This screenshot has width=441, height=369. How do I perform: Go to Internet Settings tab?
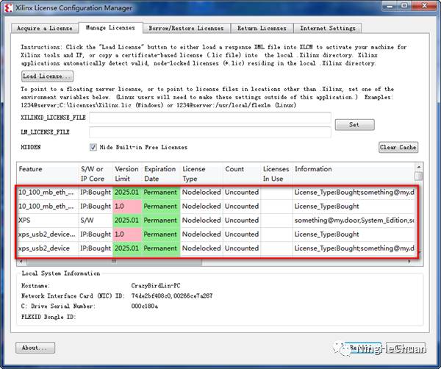click(x=327, y=28)
